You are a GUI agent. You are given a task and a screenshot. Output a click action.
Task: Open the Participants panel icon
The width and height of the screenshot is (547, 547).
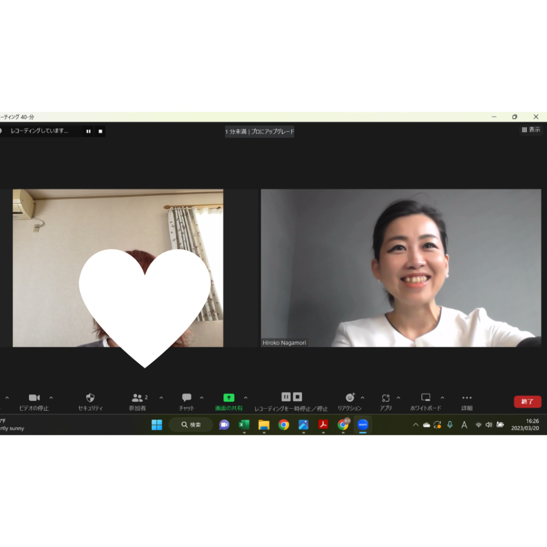click(137, 398)
